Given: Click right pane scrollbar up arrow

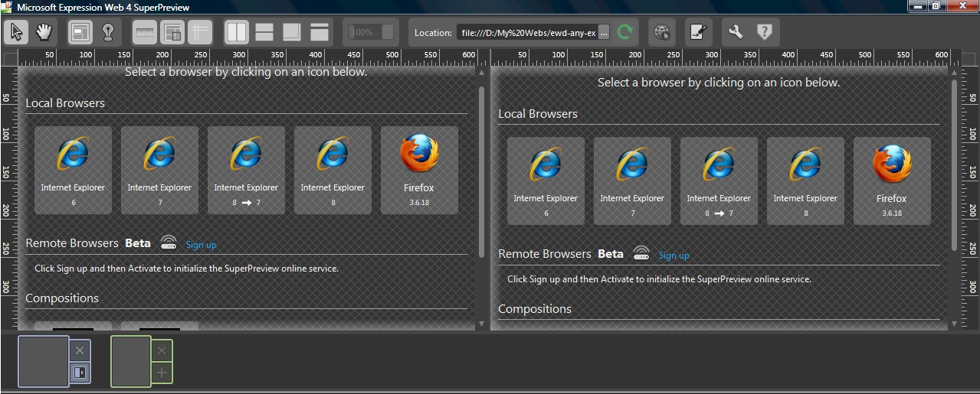Looking at the screenshot, I should pyautogui.click(x=954, y=72).
